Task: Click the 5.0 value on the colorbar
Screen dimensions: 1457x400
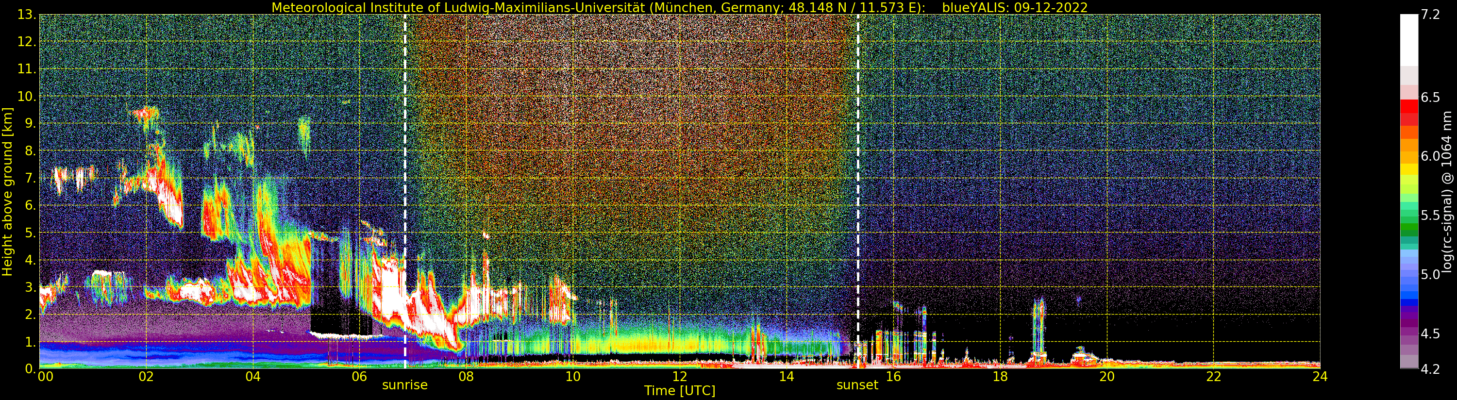Action: (1430, 274)
